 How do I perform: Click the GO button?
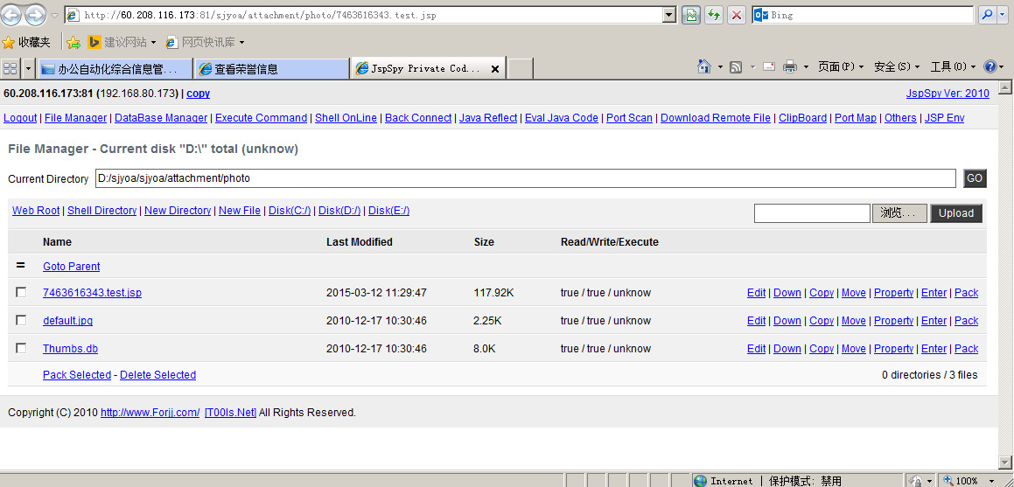pyautogui.click(x=975, y=178)
